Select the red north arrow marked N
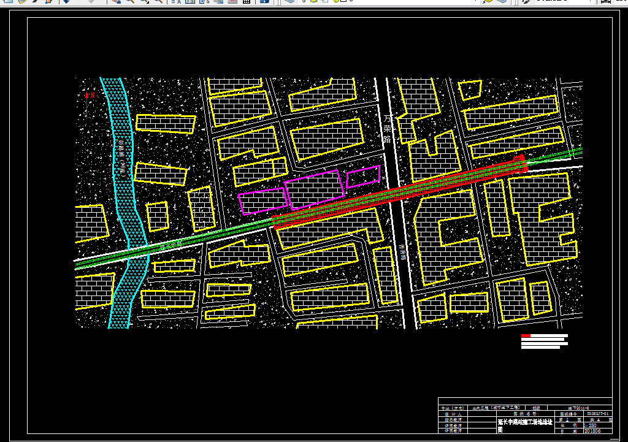Viewport: 628px width, 442px height. pos(88,105)
